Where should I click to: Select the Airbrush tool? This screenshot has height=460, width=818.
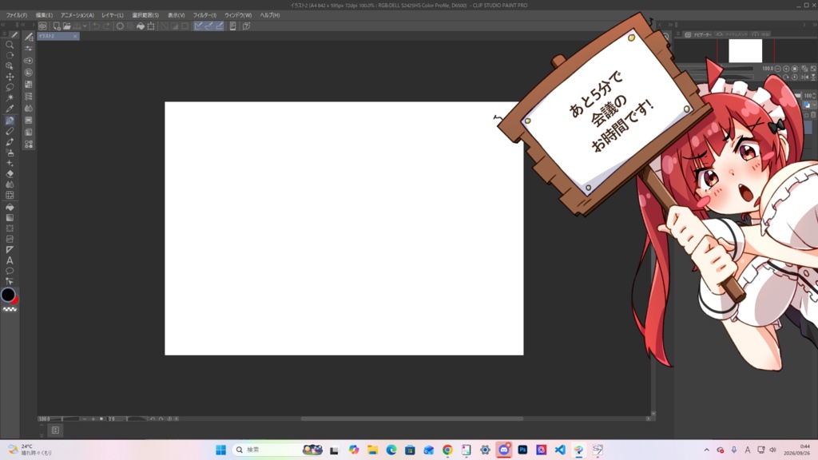coord(10,153)
